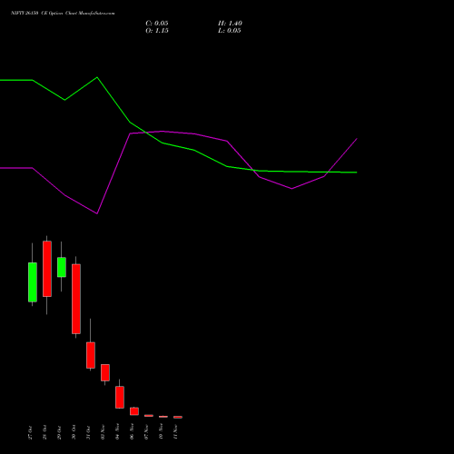454x454 pixels.
Task: Select the 11 Nov date label
Action: pyautogui.click(x=175, y=432)
